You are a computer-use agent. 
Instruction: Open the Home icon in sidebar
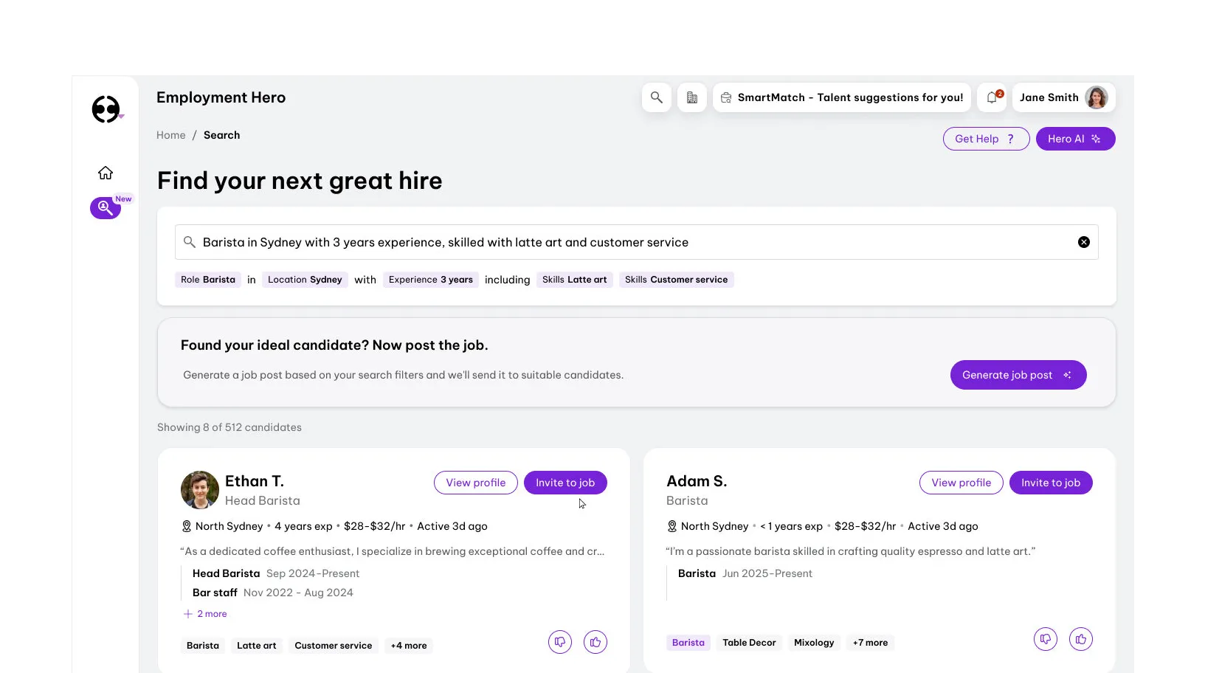tap(106, 173)
